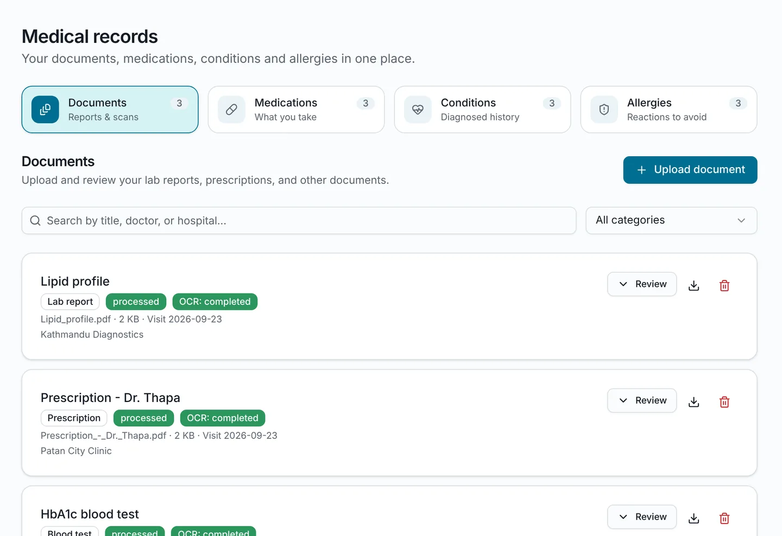Screen dimensions: 782x536
Task: Click the HbA1c blood test title
Action: (x=90, y=514)
